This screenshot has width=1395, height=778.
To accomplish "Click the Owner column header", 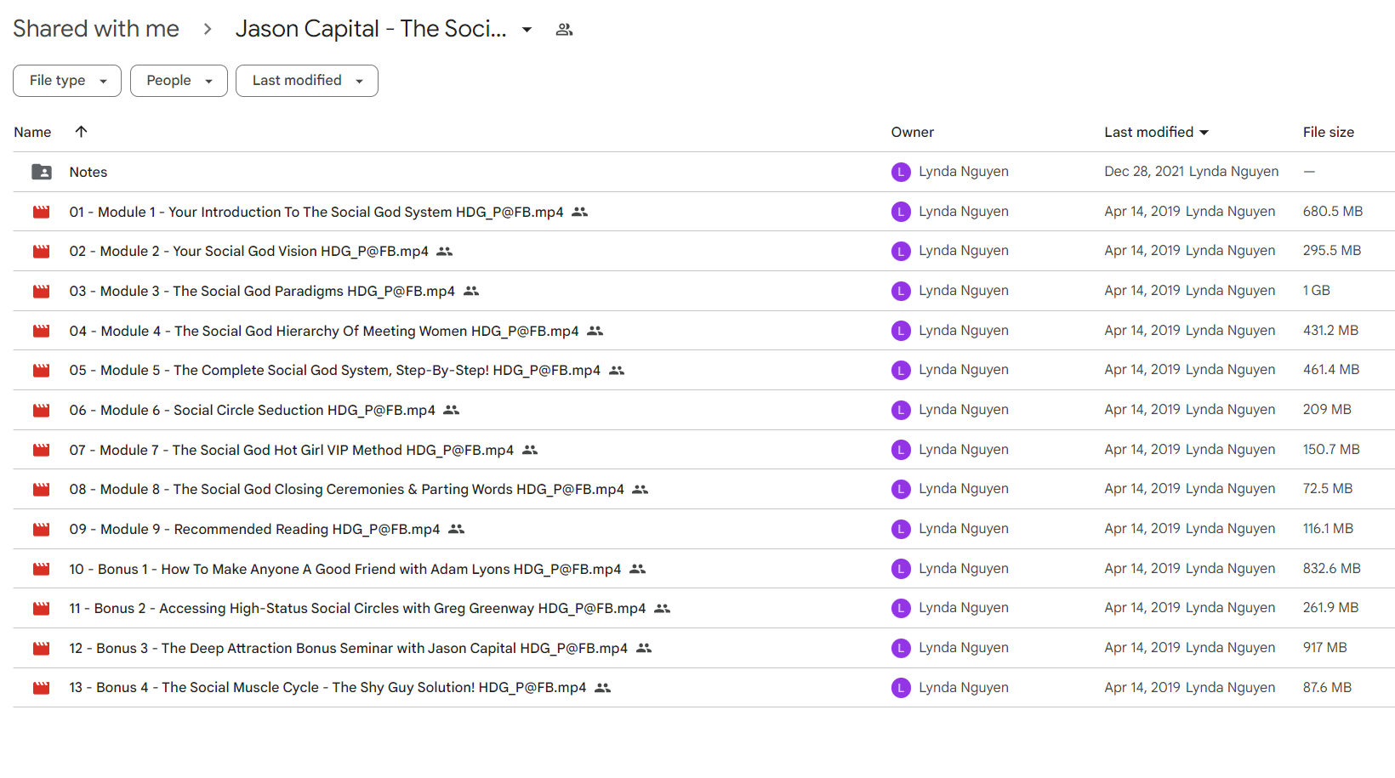I will [x=913, y=133].
